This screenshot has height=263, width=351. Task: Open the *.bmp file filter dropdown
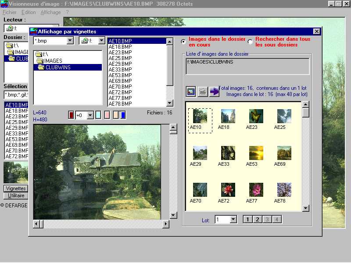pyautogui.click(x=70, y=41)
